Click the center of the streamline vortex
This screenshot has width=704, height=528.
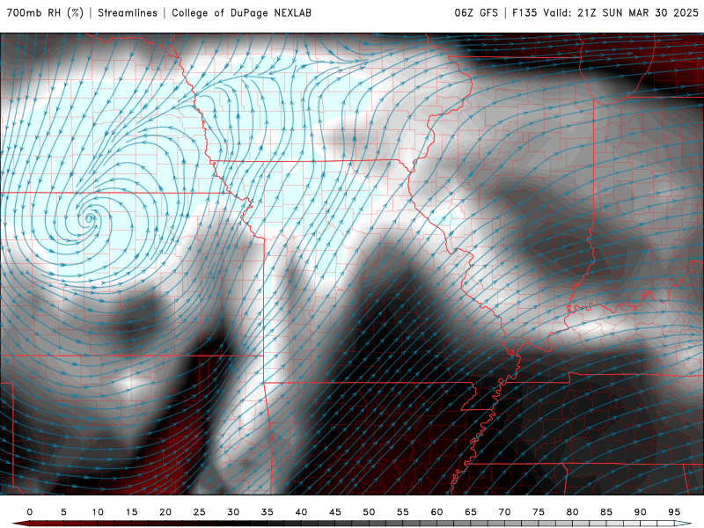click(x=91, y=218)
